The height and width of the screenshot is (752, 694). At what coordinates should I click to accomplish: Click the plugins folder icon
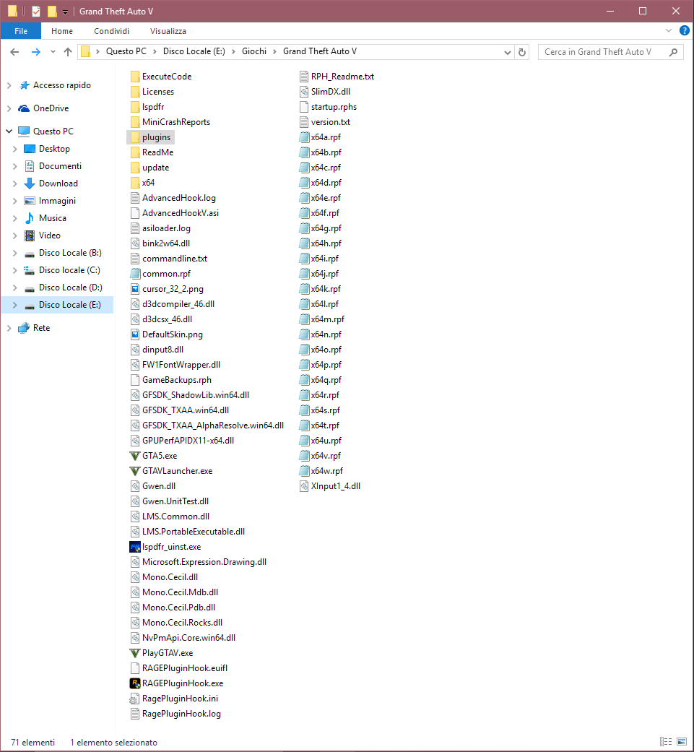pos(135,137)
